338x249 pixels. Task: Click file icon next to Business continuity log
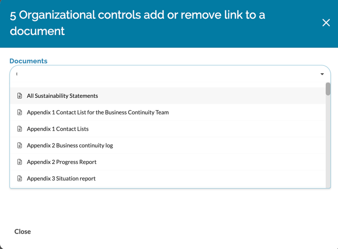[20, 145]
